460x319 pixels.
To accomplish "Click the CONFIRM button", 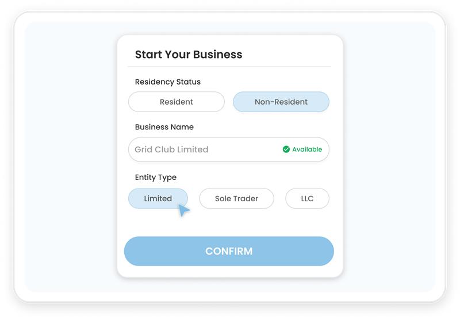I will pos(229,251).
